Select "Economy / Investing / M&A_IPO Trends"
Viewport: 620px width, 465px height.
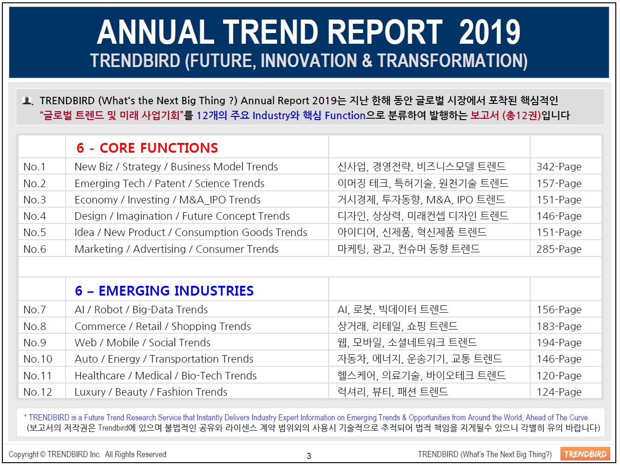tap(168, 200)
